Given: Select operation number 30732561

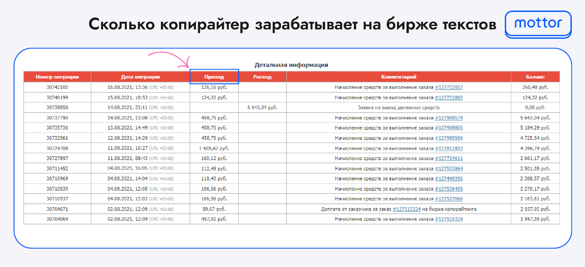Looking at the screenshot, I should click(x=57, y=138).
